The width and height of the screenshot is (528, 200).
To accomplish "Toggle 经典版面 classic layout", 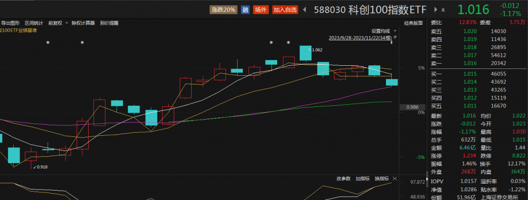I will pos(413,23).
